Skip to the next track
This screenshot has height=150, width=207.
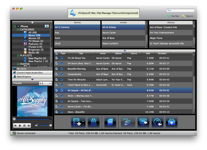point(29,126)
